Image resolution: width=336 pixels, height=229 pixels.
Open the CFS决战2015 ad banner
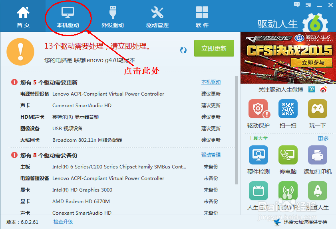coord(288,58)
